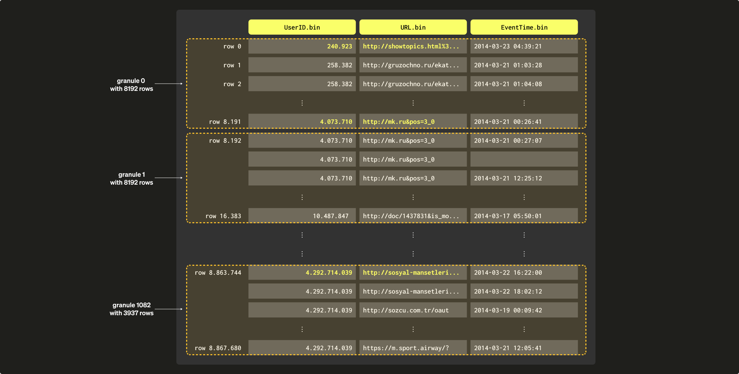Click the highlighted UserID value 240.923

pyautogui.click(x=339, y=47)
